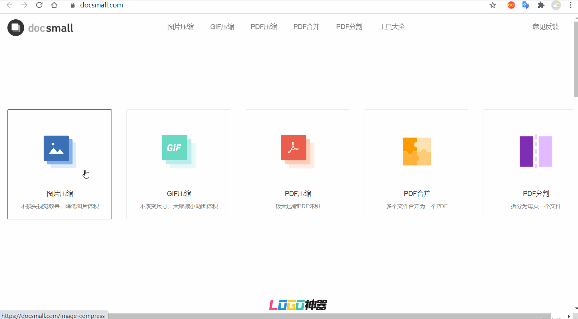The image size is (578, 319).
Task: Click the text 不损失视觉效果，降低图片体积
Action: click(x=60, y=206)
